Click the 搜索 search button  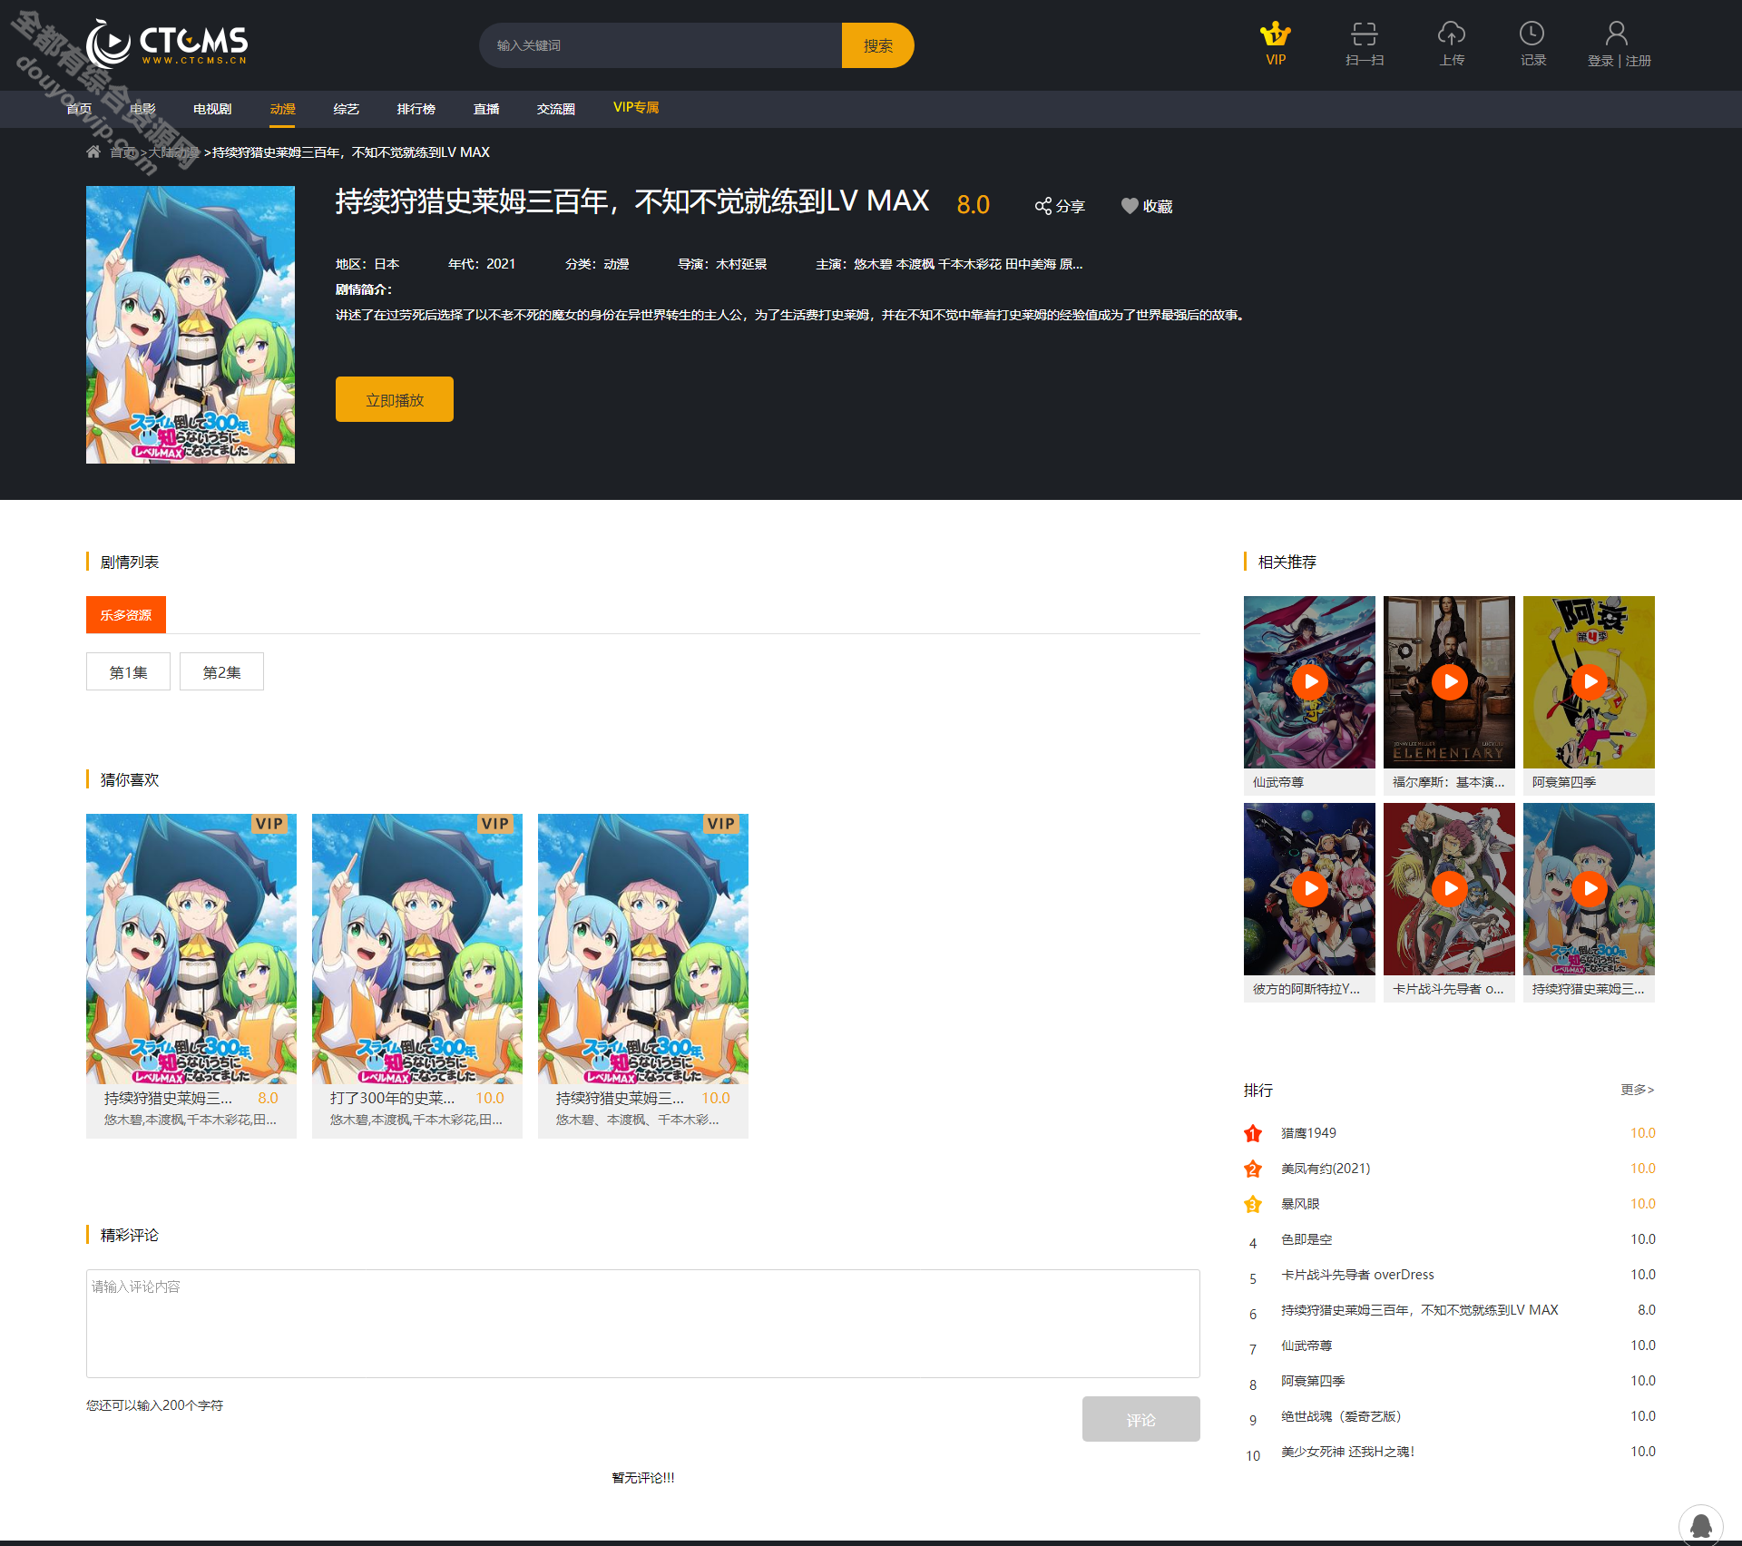877,45
